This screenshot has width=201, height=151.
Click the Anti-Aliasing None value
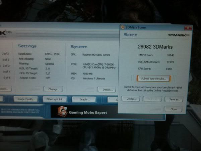point(48,59)
